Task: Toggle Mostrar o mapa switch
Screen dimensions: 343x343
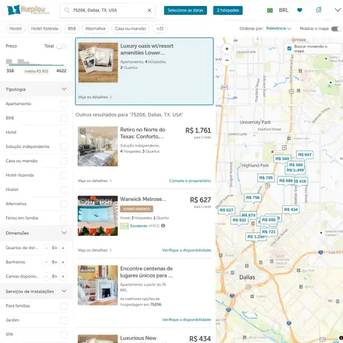Action: coord(336,29)
